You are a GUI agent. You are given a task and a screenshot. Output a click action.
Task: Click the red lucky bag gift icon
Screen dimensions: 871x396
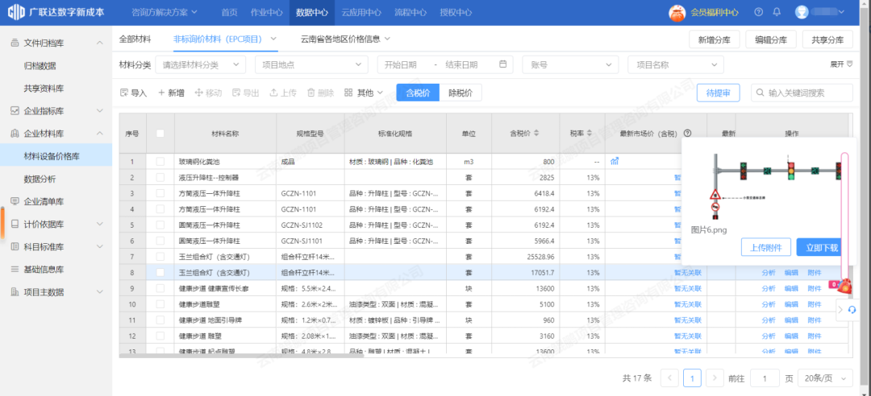click(x=844, y=285)
